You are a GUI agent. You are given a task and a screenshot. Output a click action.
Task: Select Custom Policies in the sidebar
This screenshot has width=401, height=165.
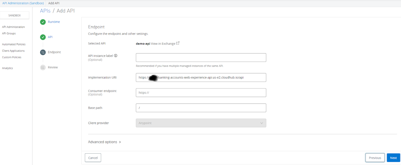12,57
